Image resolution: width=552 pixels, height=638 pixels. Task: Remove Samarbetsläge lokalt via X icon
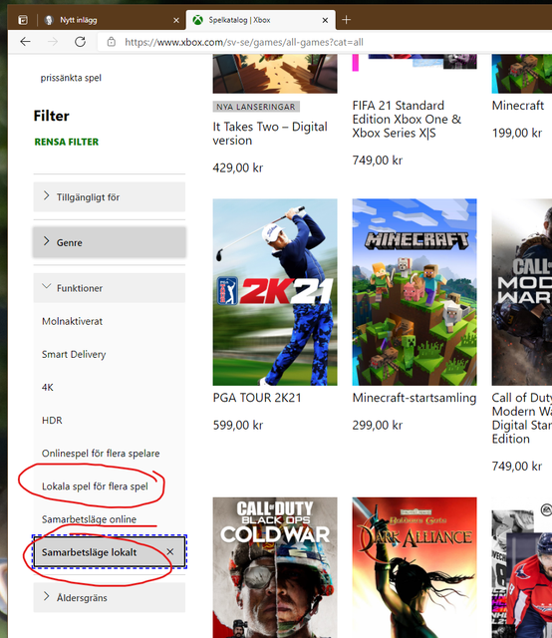tap(170, 551)
